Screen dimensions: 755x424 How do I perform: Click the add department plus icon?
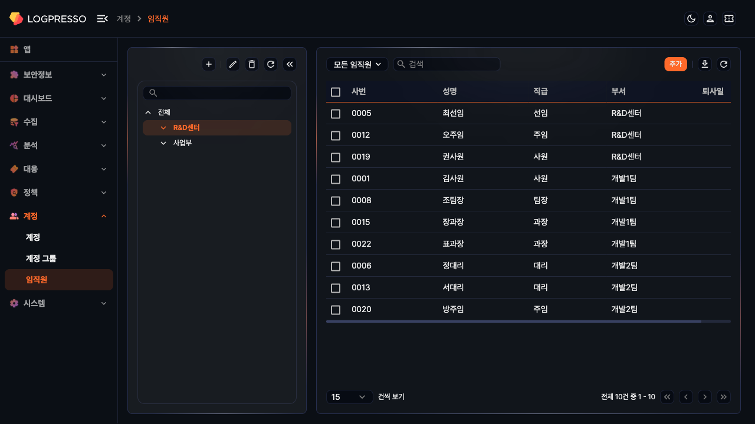208,64
